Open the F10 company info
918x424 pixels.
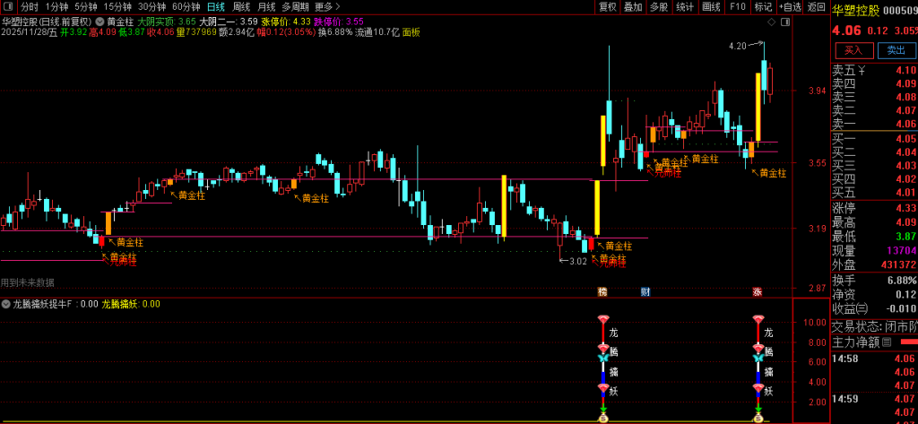pos(737,7)
